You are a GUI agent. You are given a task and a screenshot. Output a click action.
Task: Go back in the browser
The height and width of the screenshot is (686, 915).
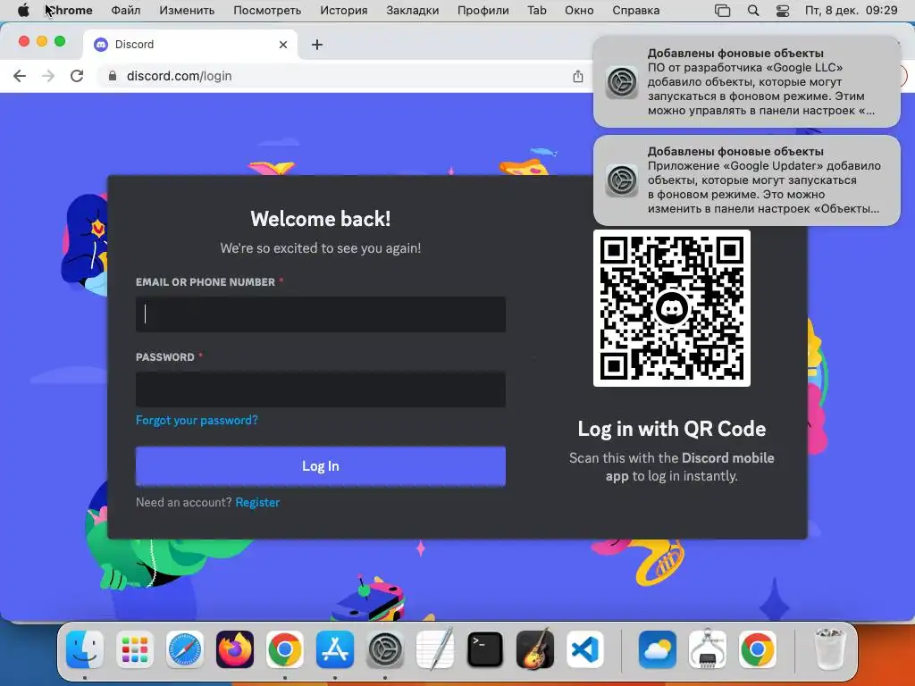coord(20,76)
